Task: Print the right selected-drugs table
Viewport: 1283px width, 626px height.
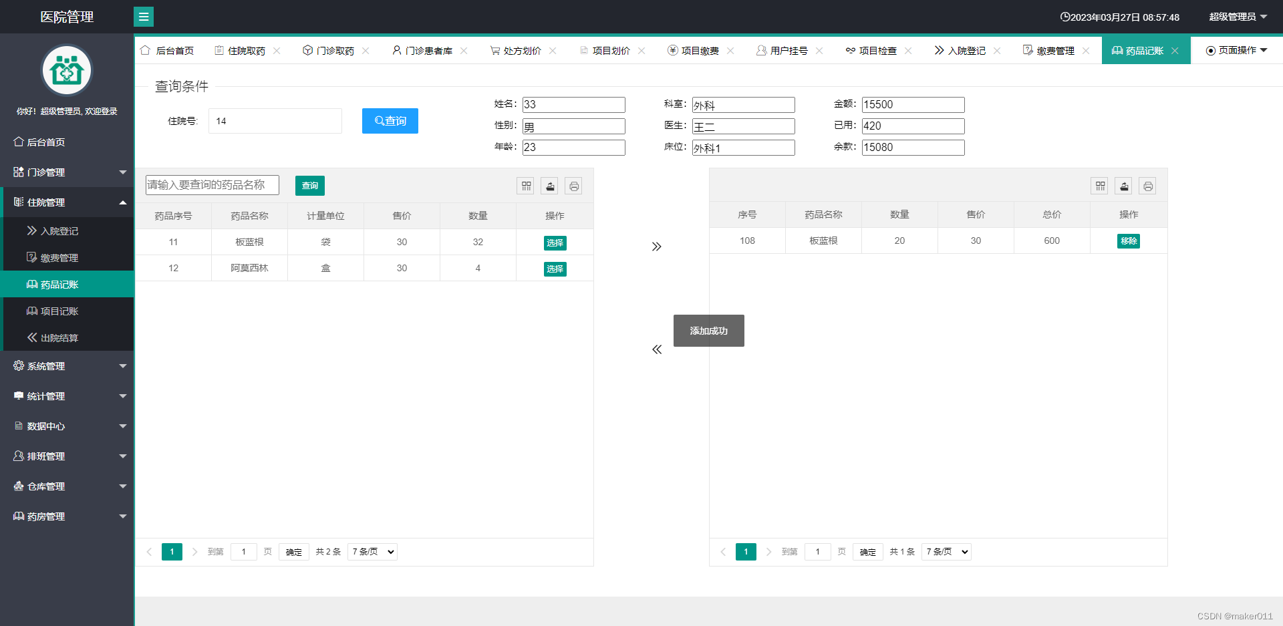Action: coord(1148,186)
